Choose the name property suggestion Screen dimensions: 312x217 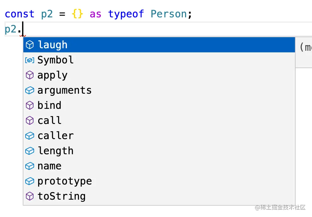coord(49,166)
